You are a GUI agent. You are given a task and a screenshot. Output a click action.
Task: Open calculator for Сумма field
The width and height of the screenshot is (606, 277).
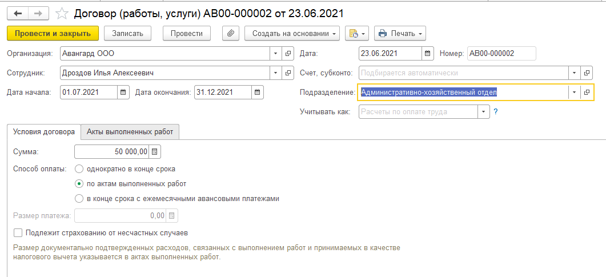click(155, 152)
